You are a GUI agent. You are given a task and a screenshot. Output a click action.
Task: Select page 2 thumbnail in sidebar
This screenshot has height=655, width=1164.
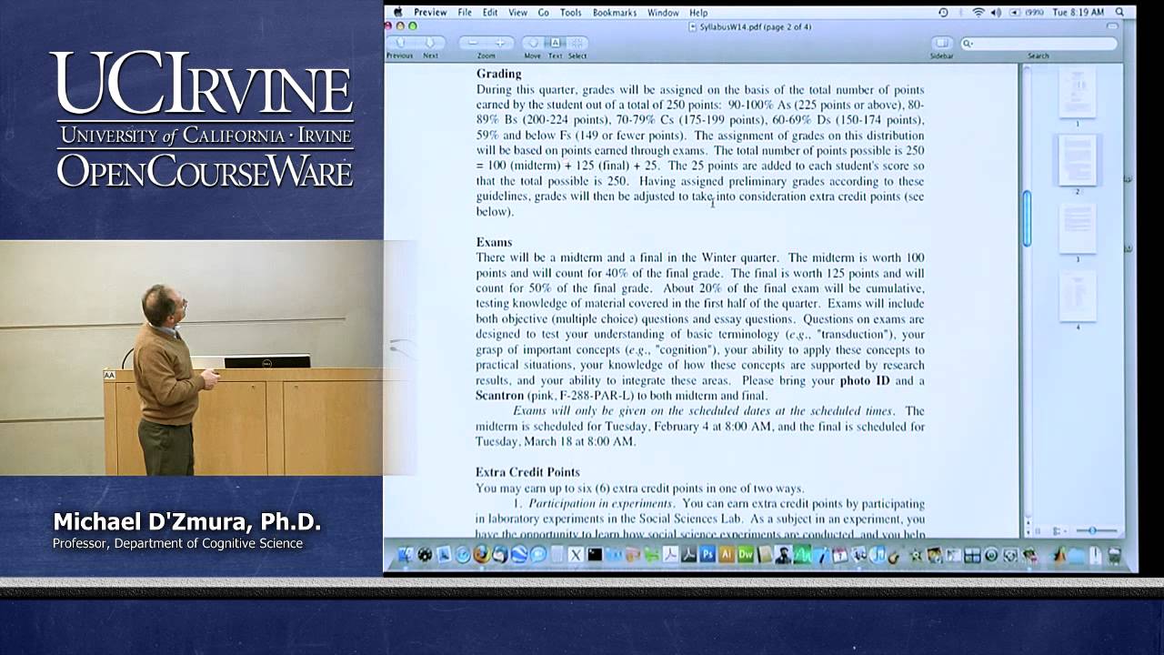[x=1078, y=160]
